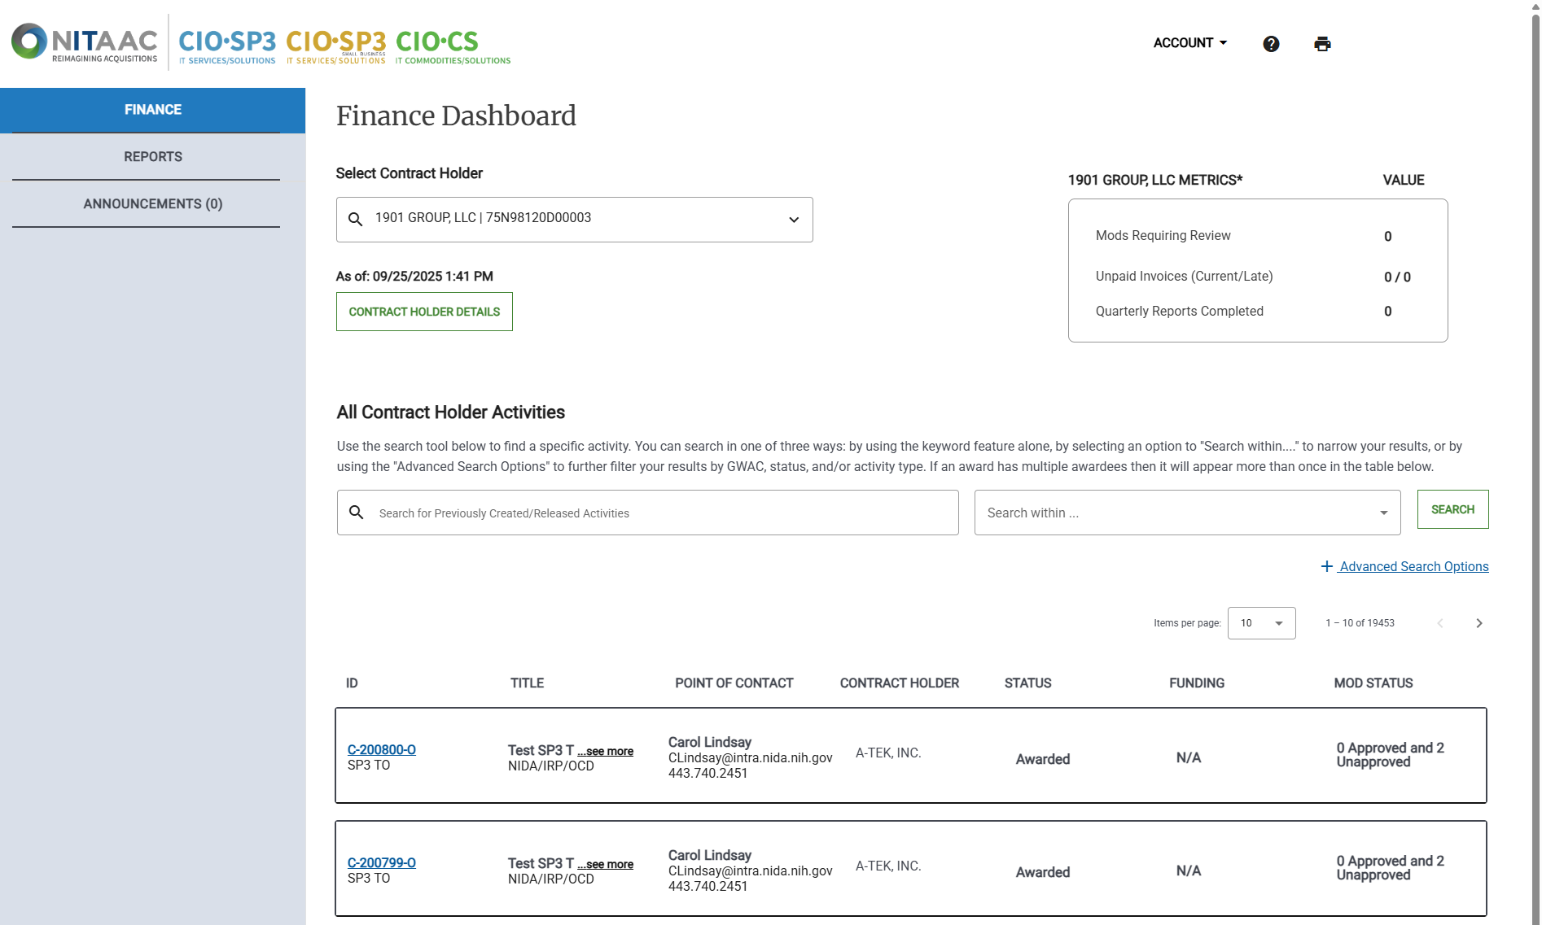The height and width of the screenshot is (925, 1542).
Task: Open the Search within dropdown
Action: coord(1382,513)
